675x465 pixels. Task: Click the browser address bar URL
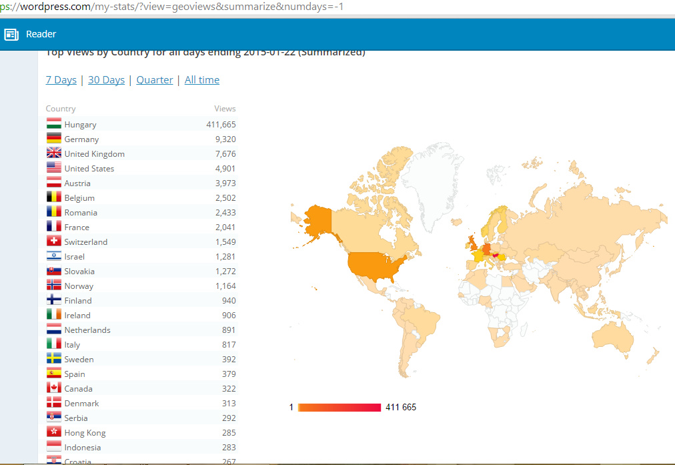click(173, 7)
